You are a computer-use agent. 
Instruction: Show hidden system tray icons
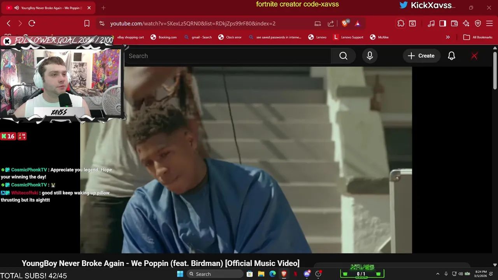[438, 274]
